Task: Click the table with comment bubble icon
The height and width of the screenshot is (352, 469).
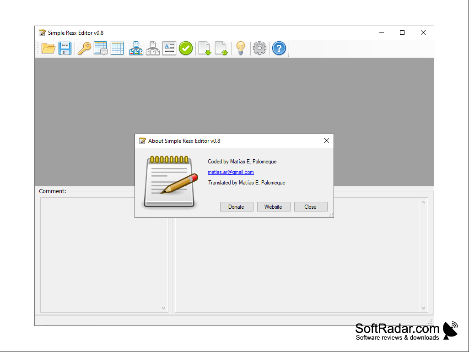Action: pyautogui.click(x=101, y=48)
